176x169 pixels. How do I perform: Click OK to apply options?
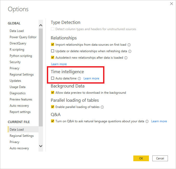141,158
